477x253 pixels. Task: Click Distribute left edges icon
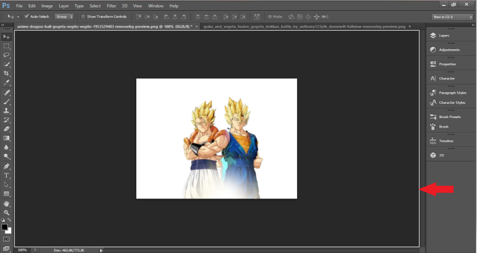pyautogui.click(x=226, y=16)
